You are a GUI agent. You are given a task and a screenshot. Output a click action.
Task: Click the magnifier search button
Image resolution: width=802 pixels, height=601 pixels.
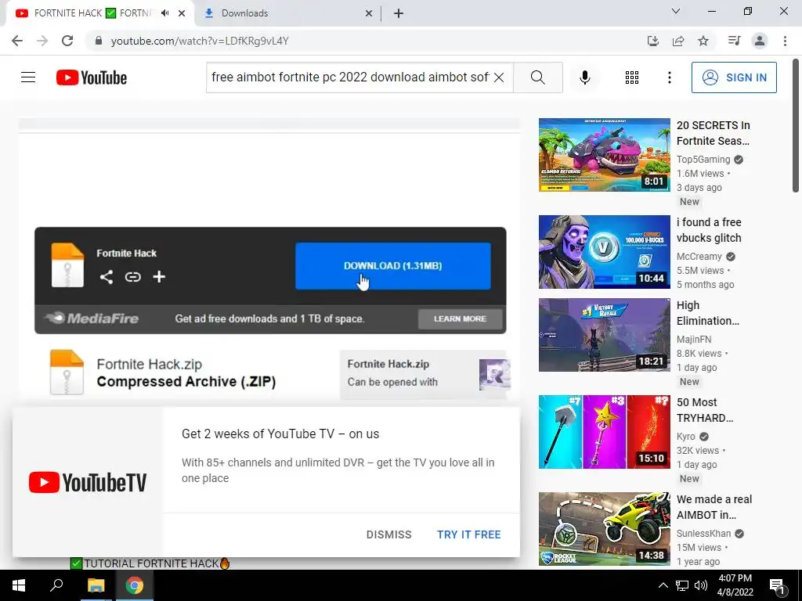point(537,77)
